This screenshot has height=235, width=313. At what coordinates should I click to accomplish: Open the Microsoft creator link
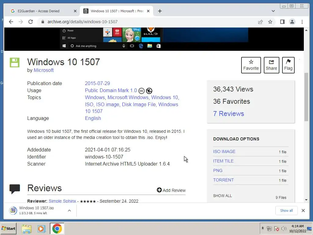click(x=43, y=70)
